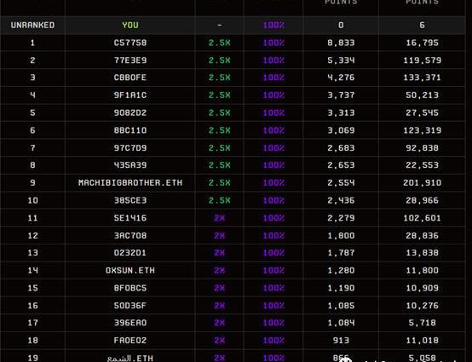This screenshot has width=472, height=362.
Task: Select the 0XSUN.ETH wallet name
Action: (x=130, y=270)
